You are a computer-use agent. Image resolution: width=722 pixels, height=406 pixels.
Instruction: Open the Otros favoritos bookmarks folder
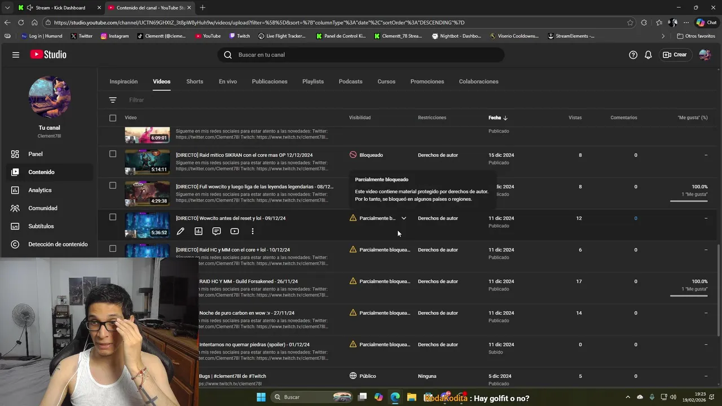[696, 36]
